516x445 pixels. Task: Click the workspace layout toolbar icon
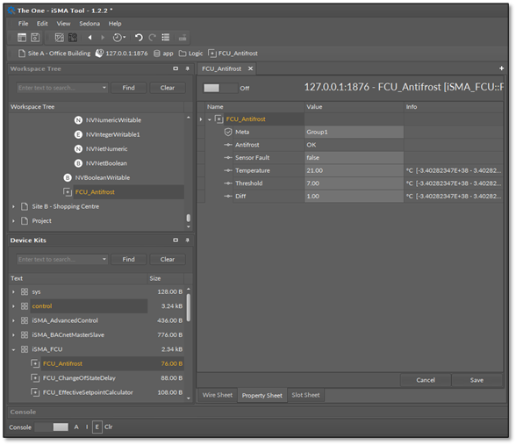(x=22, y=38)
